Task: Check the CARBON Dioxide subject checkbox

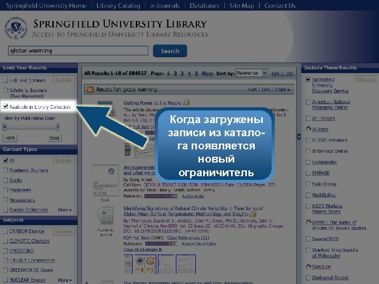Action: click(x=6, y=231)
